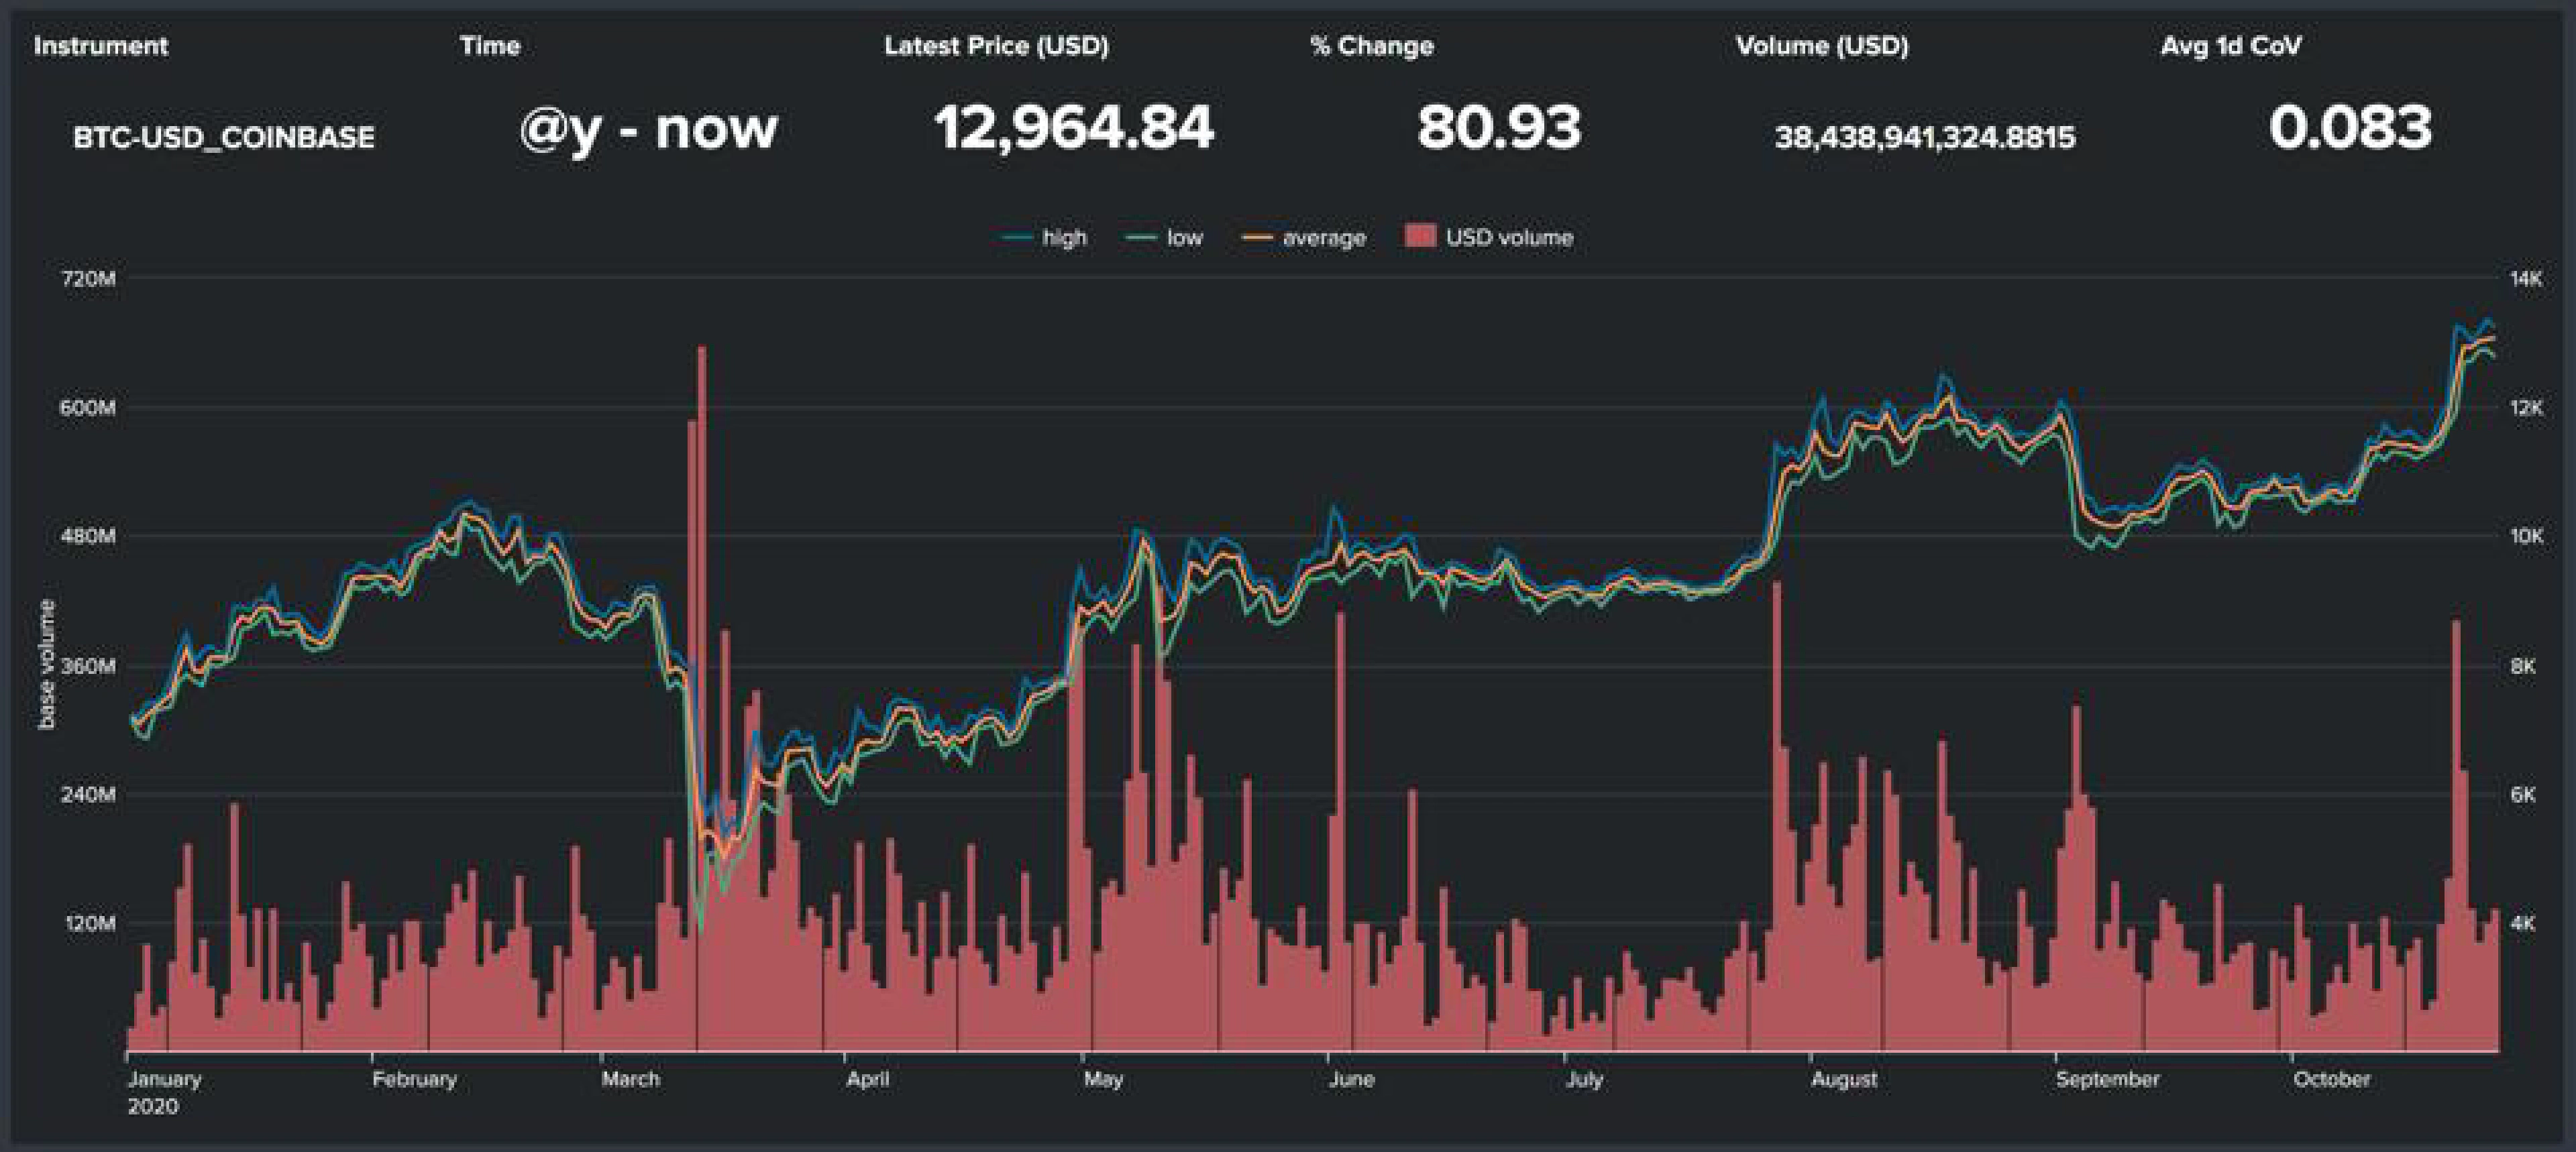Click the 480M volume axis tick
Image resolution: width=2576 pixels, height=1152 pixels.
(88, 536)
